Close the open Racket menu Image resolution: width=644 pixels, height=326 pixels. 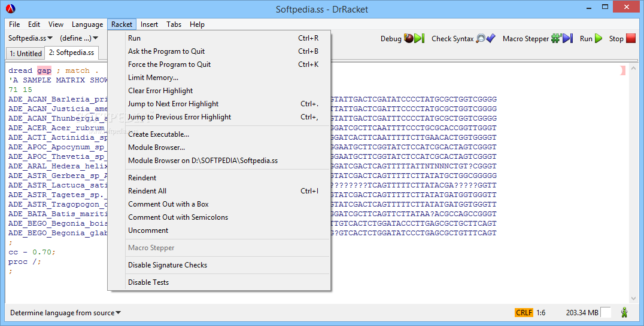click(x=122, y=24)
